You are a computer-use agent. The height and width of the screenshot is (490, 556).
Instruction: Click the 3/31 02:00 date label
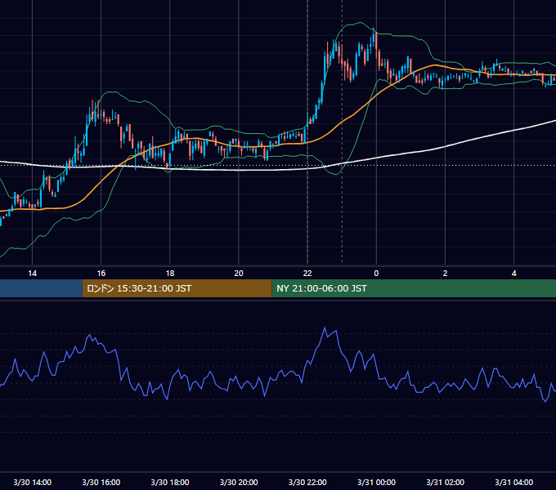pos(445,482)
